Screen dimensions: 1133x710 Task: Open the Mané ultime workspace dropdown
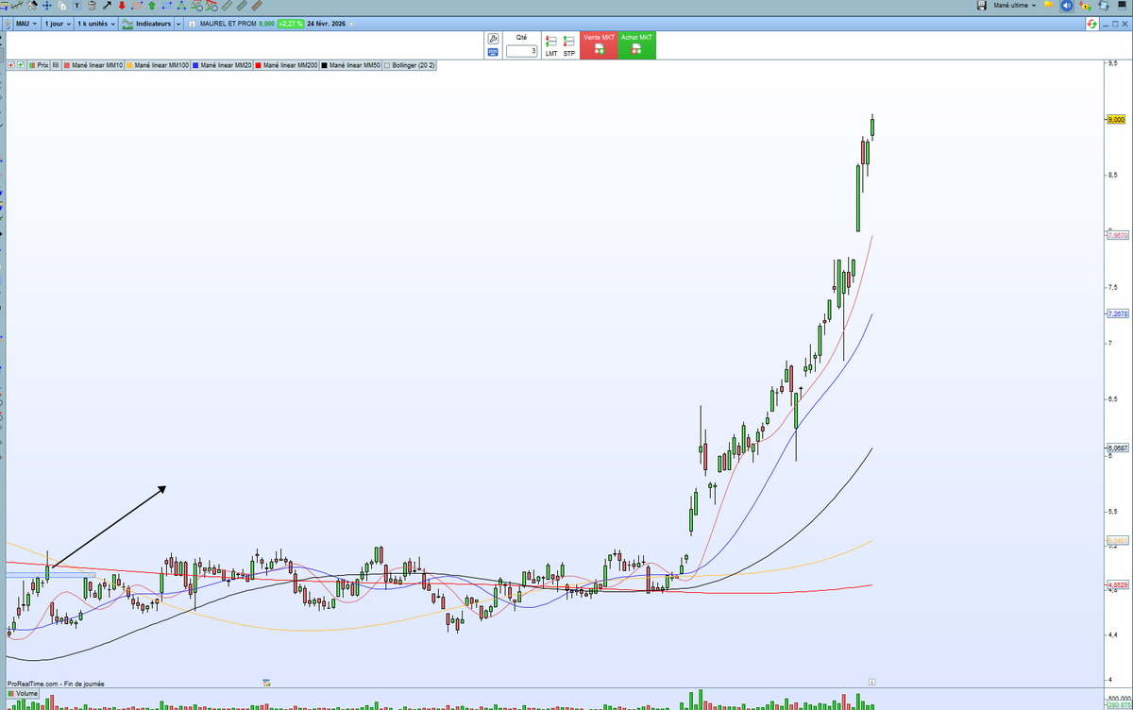[1015, 6]
